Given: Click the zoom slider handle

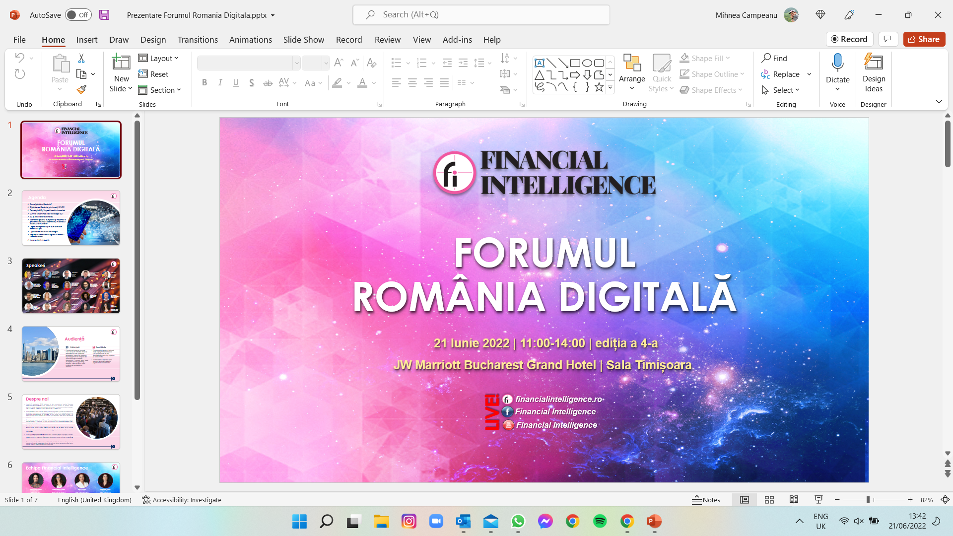Looking at the screenshot, I should tap(868, 500).
